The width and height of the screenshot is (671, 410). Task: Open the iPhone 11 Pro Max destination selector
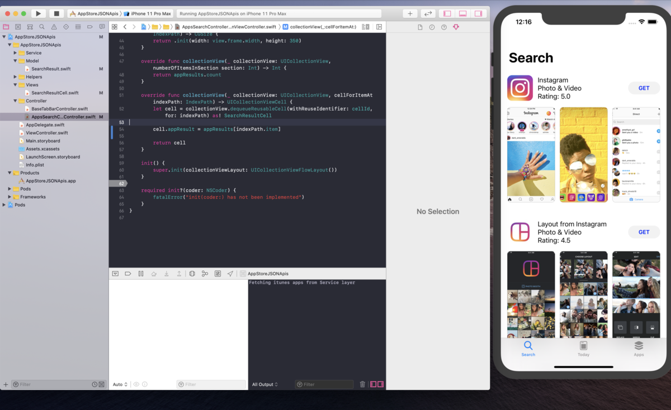tap(147, 13)
